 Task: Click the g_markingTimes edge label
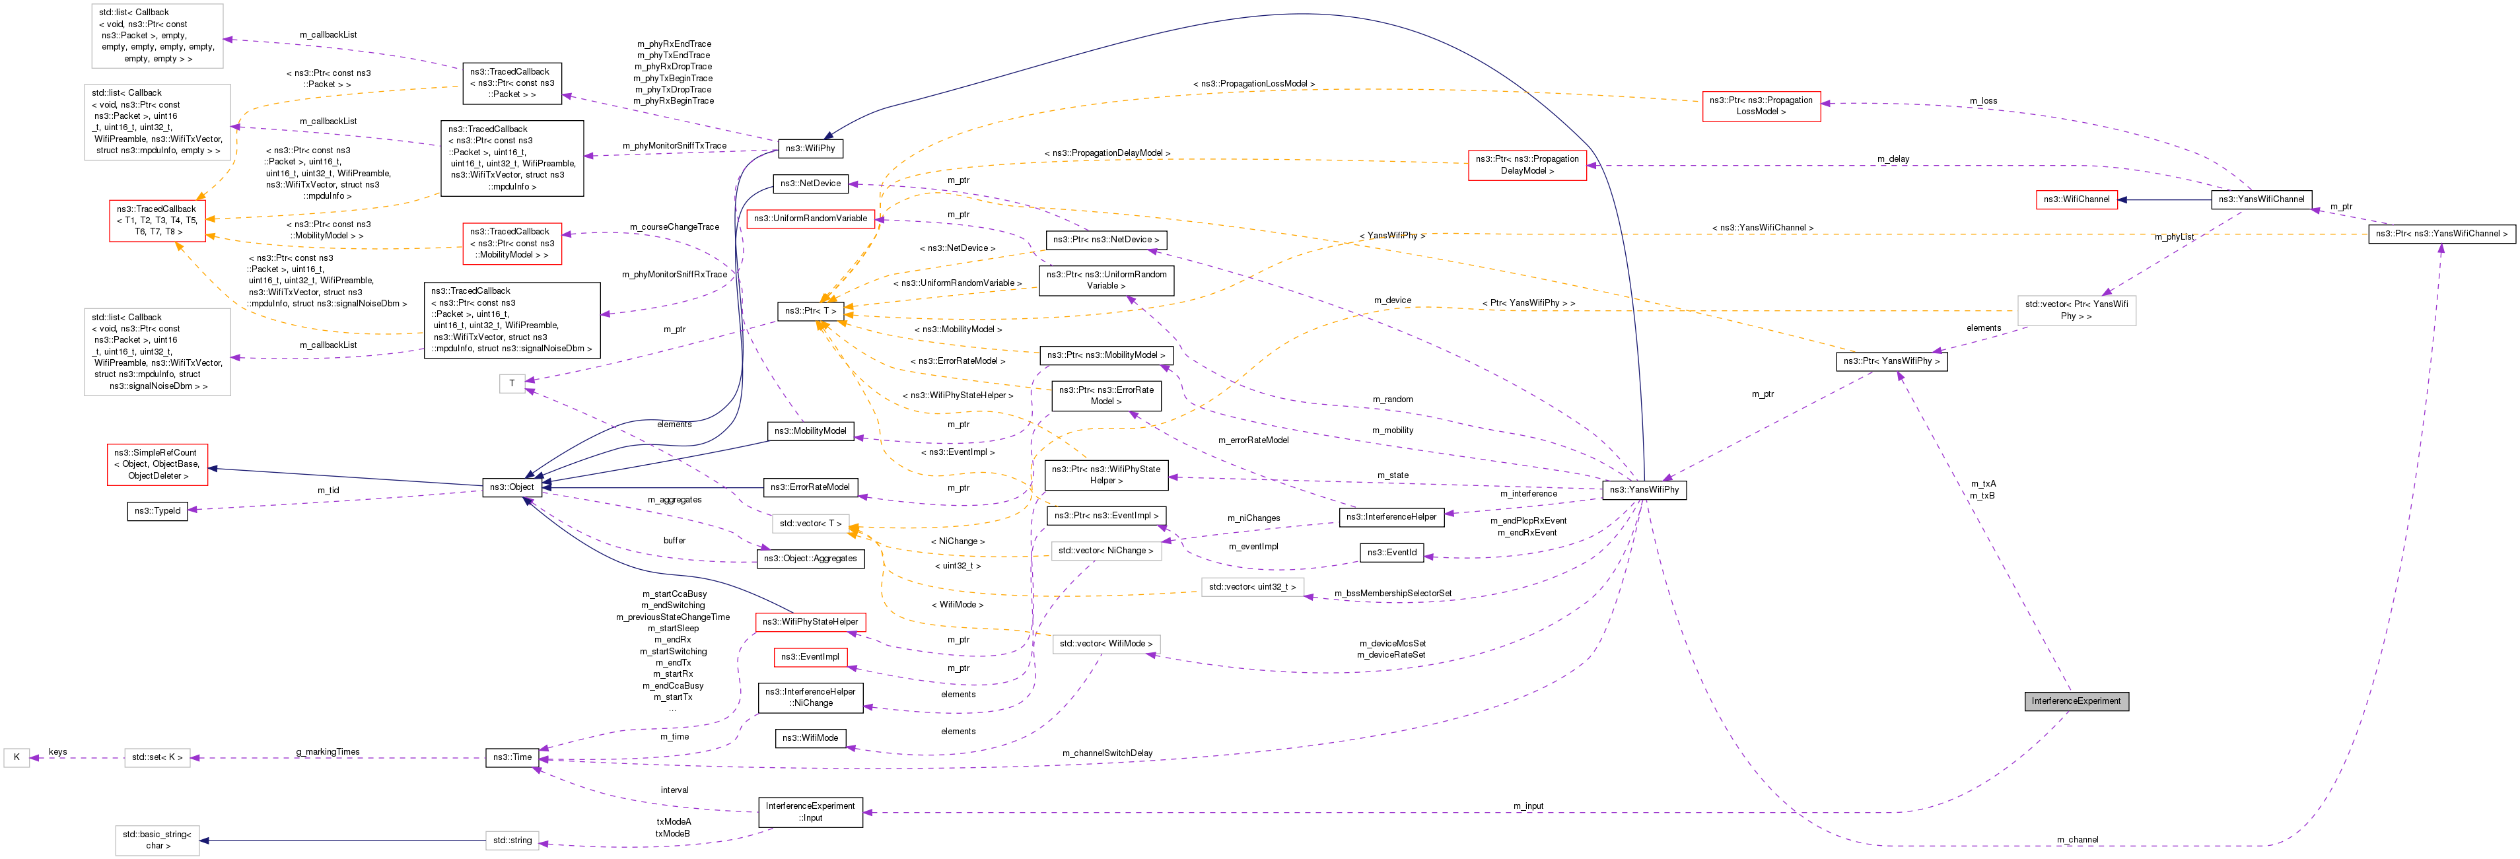click(328, 751)
